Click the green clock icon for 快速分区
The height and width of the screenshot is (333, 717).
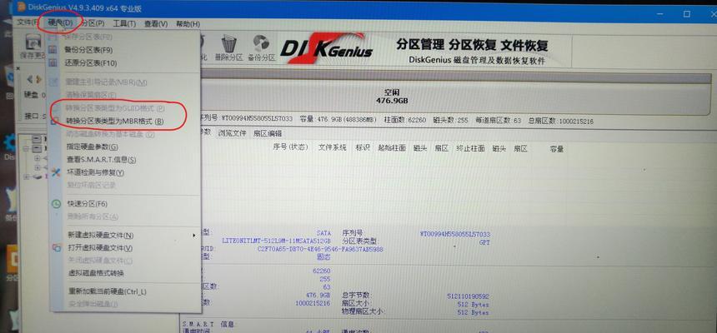[56, 204]
